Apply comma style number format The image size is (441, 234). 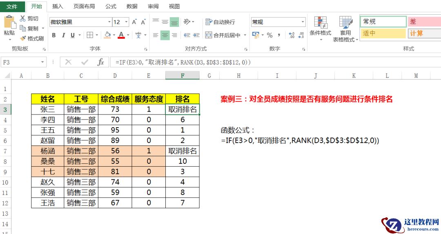(279, 35)
